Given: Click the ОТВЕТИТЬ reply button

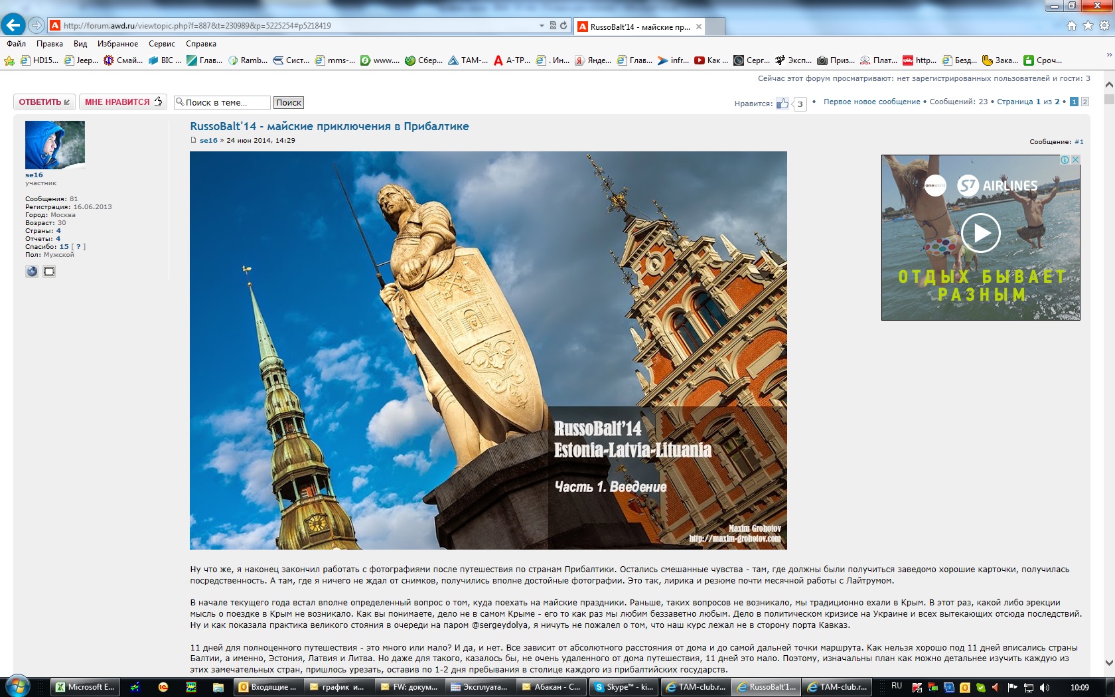Looking at the screenshot, I should coord(44,102).
